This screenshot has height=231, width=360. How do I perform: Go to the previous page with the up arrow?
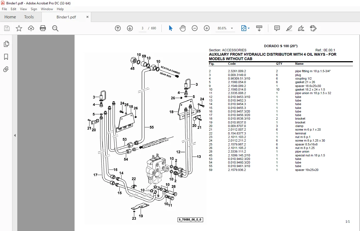point(118,28)
